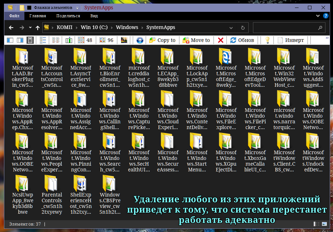Click the green column chooser icon
The height and width of the screenshot is (232, 333).
69,40
